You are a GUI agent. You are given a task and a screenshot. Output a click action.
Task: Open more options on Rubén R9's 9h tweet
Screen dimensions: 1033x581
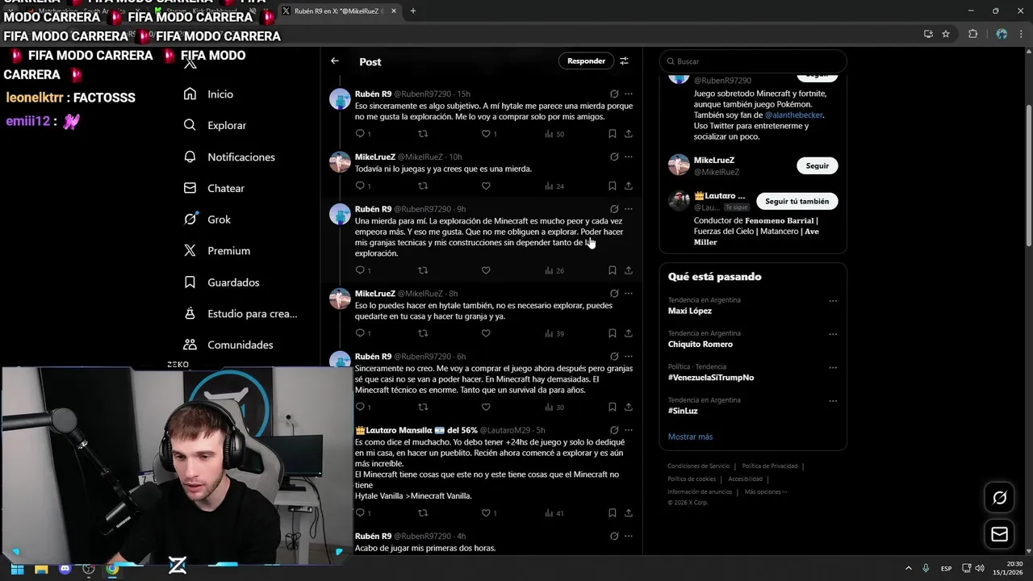[629, 209]
